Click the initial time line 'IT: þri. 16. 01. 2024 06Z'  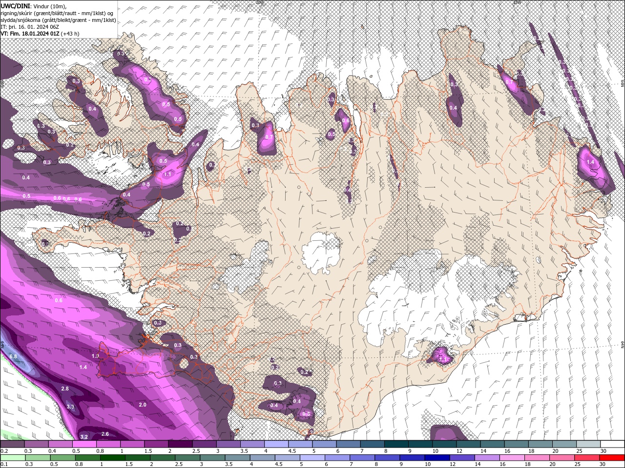pos(30,27)
